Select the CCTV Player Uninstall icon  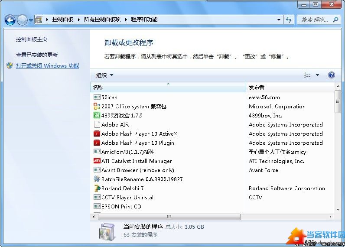click(x=97, y=197)
